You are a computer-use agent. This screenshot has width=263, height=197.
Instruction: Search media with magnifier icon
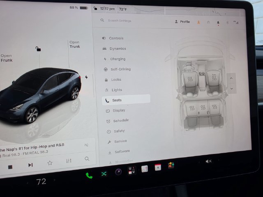(x=87, y=159)
